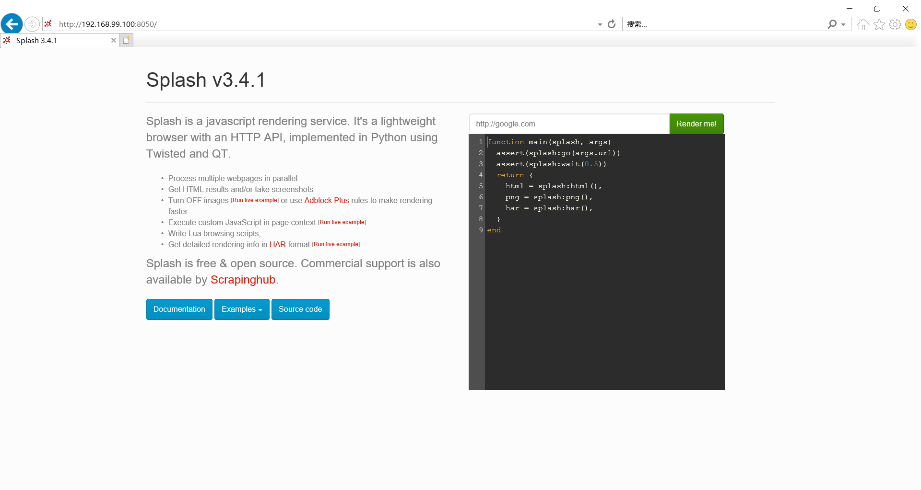921x490 pixels.
Task: Open favorites with the star icon
Action: 879,24
